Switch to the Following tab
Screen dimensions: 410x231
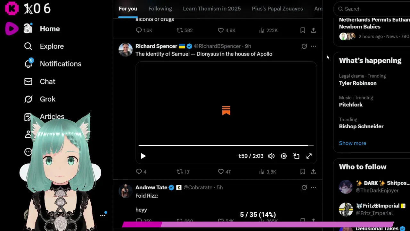coord(160,9)
